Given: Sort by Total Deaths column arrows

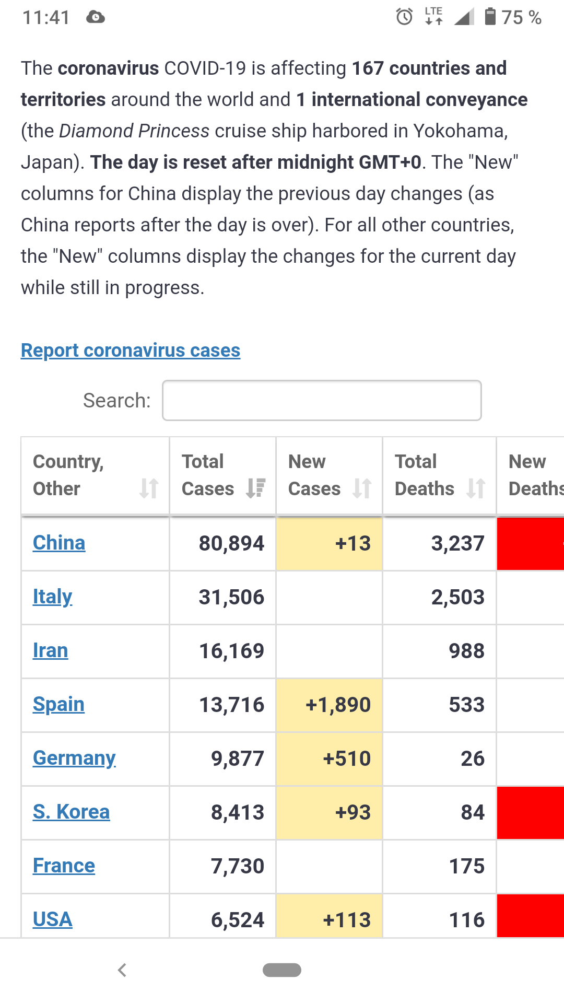Looking at the screenshot, I should tap(476, 488).
